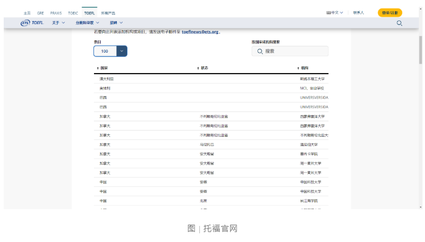
Task: Click institution 长江商学院
Action: click(309, 201)
